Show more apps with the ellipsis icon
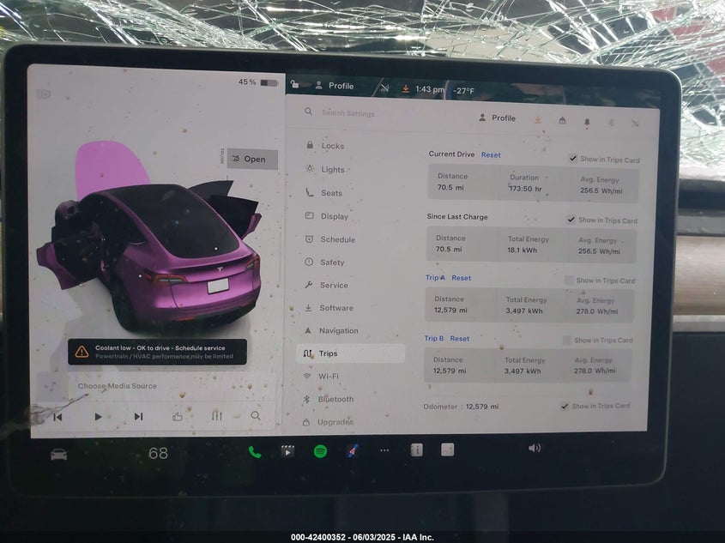This screenshot has width=725, height=543. coord(384,450)
